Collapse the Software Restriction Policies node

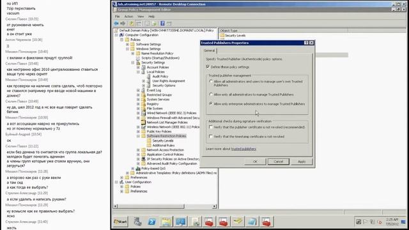[138, 136]
